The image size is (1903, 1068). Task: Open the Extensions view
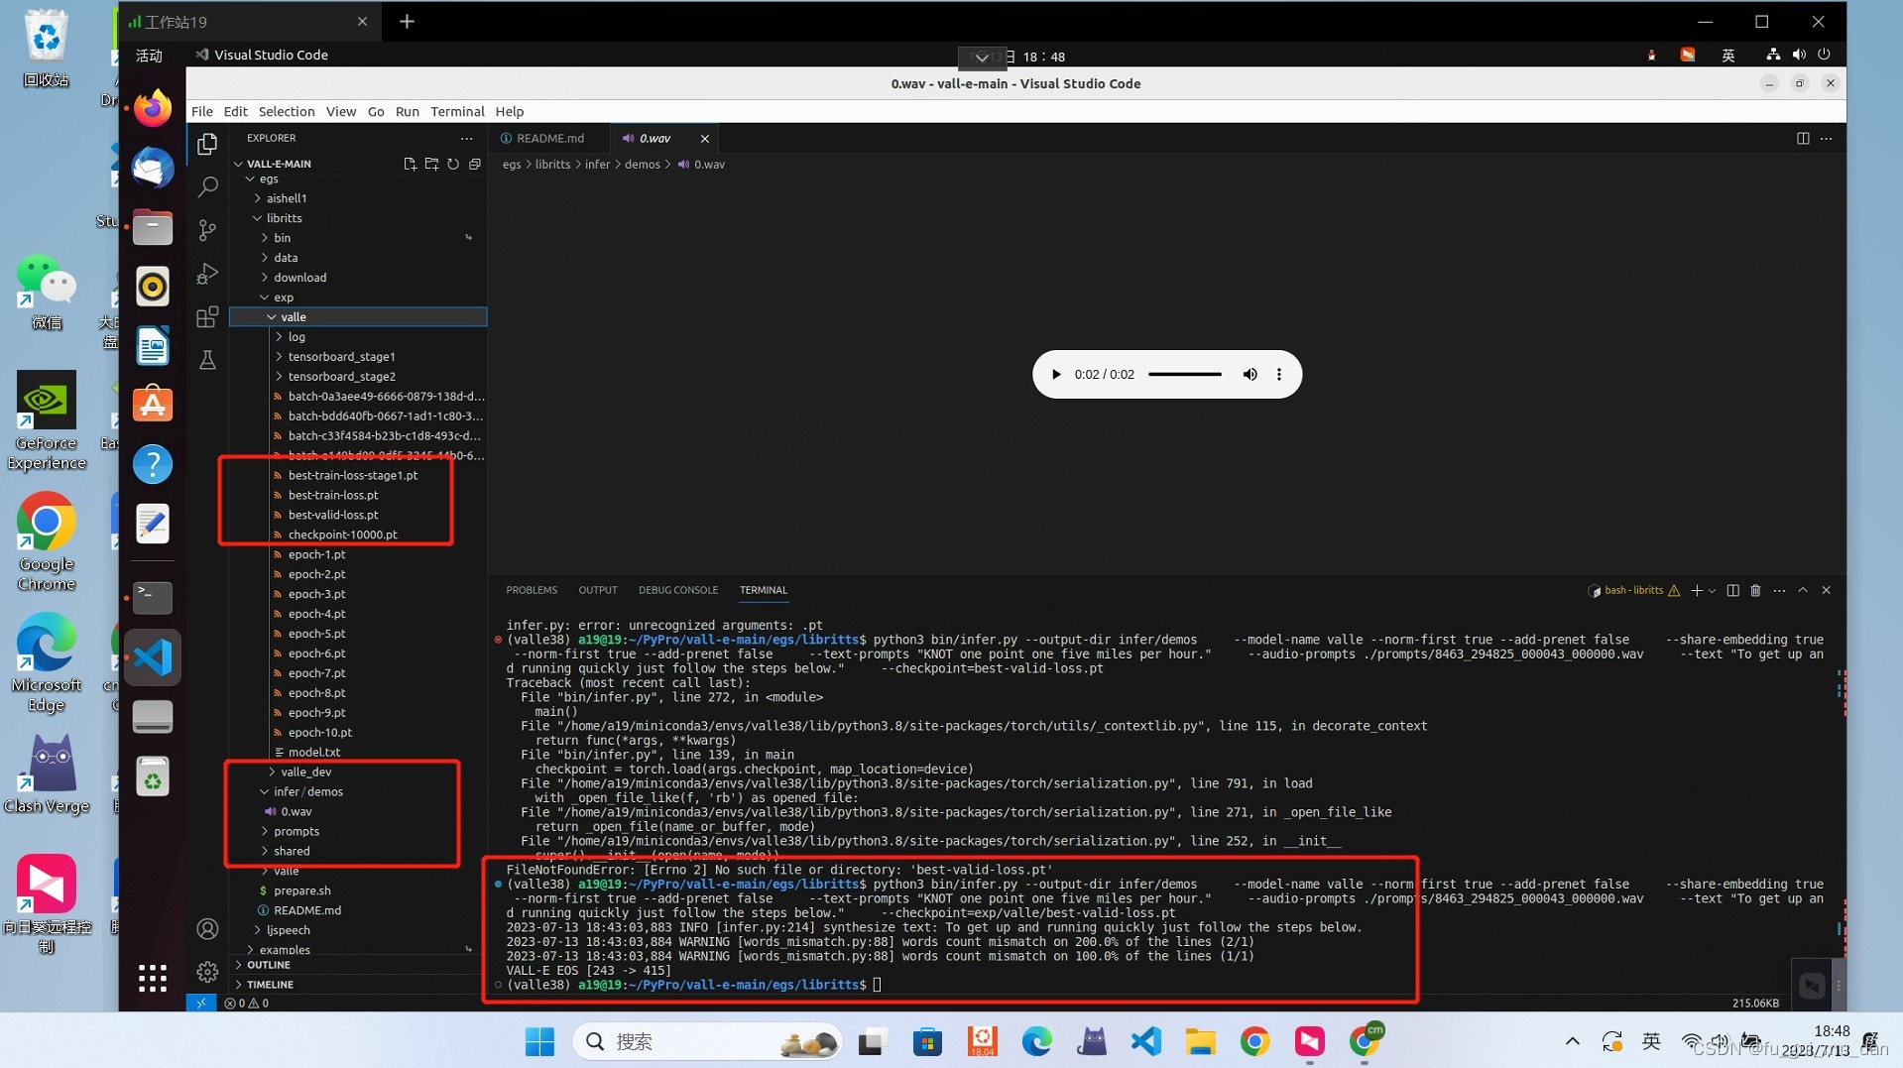[x=207, y=317]
